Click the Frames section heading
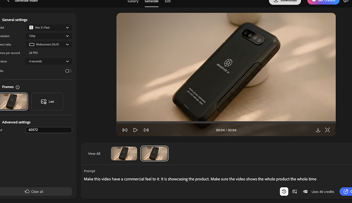 coord(8,87)
